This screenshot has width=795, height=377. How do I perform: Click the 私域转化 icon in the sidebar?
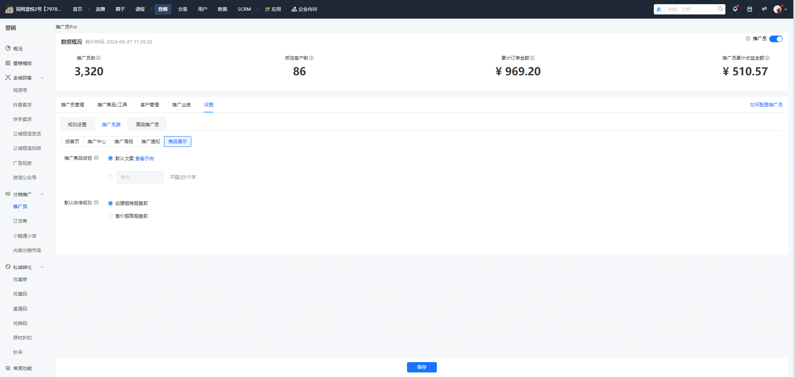point(8,267)
